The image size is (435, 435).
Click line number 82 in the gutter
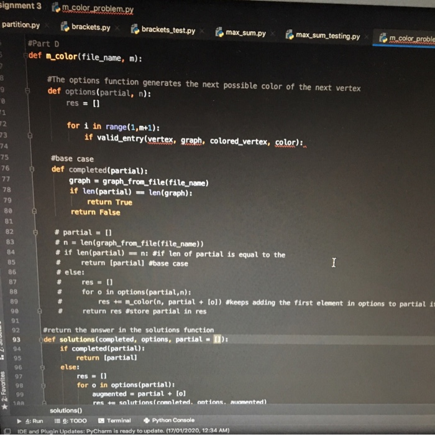coord(9,232)
